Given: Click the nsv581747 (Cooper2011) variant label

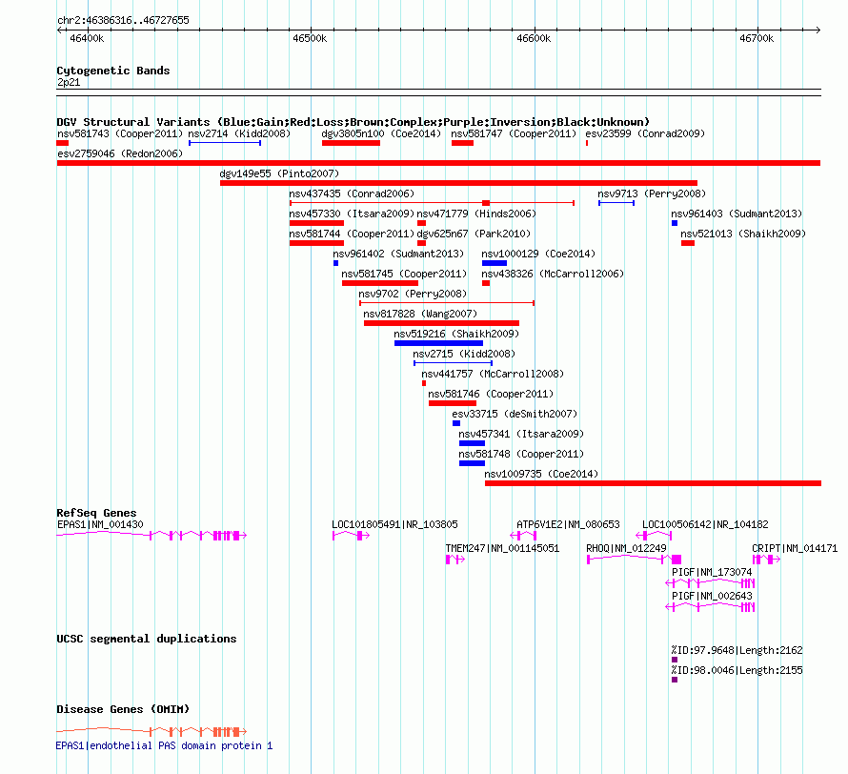Looking at the screenshot, I should [x=514, y=133].
